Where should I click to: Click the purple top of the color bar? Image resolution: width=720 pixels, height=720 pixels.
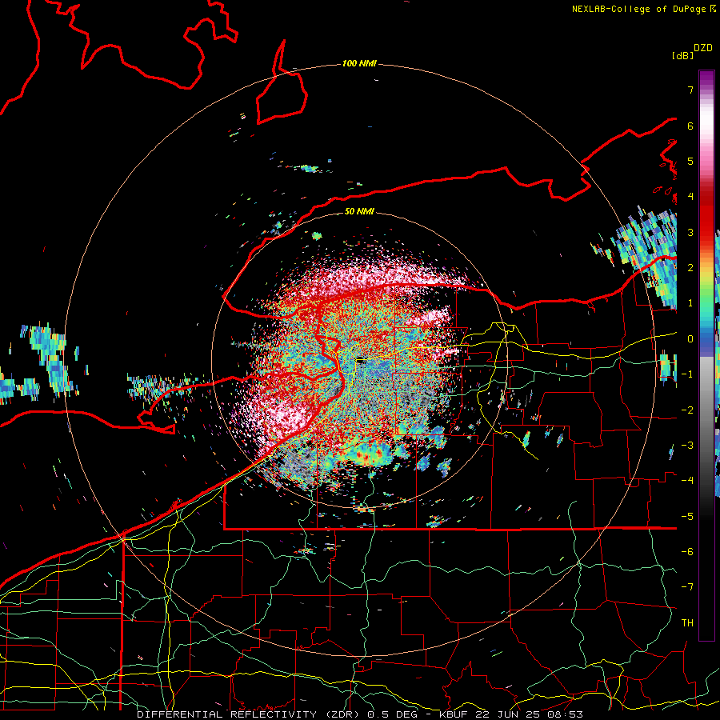pos(706,77)
